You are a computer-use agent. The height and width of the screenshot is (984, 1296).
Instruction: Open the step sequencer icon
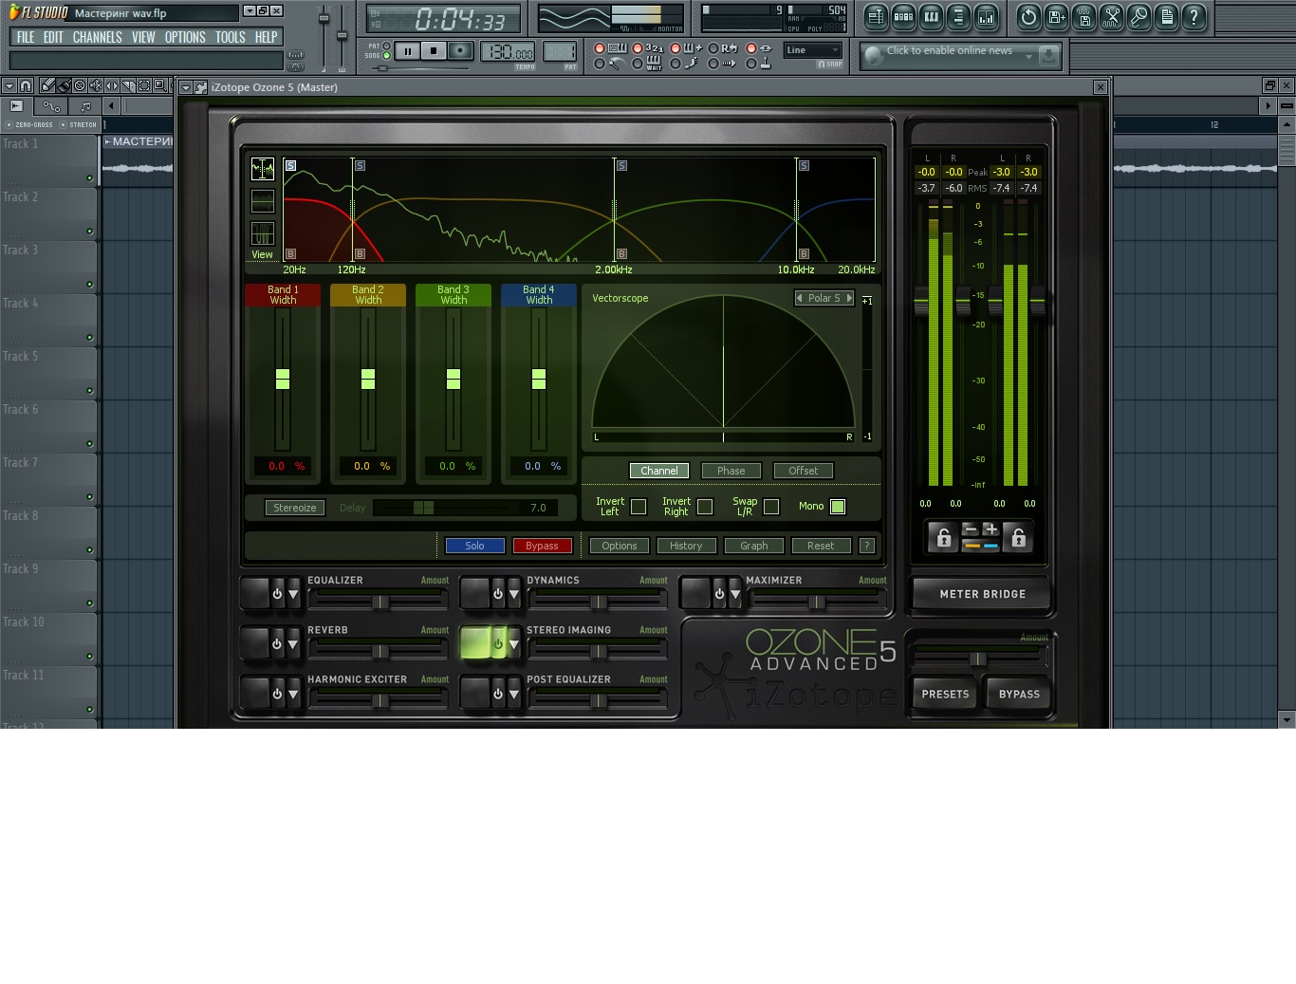pos(903,17)
